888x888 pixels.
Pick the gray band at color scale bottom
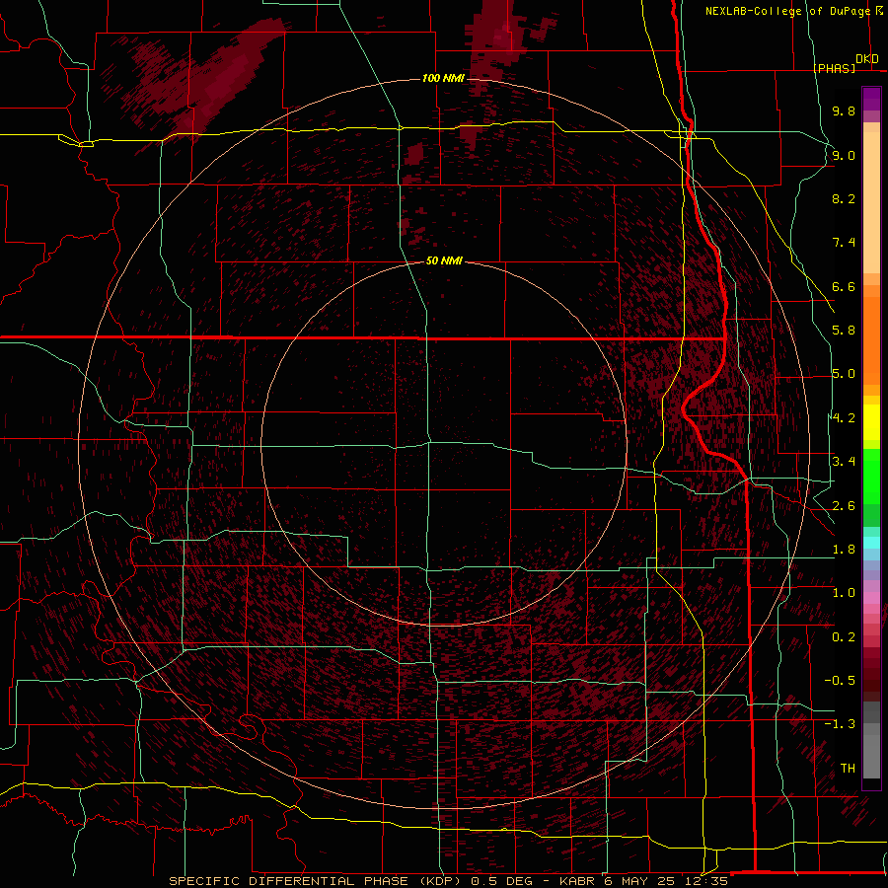[x=871, y=740]
